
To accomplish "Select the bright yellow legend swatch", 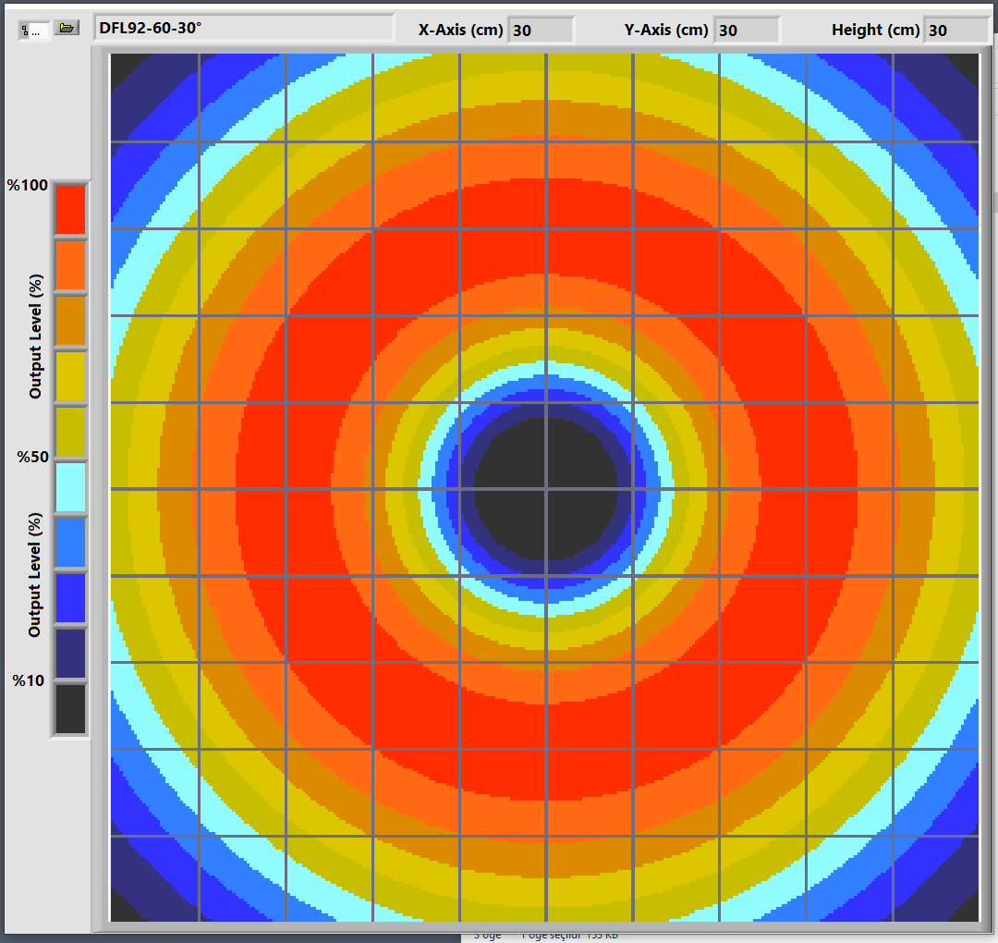I will 70,376.
